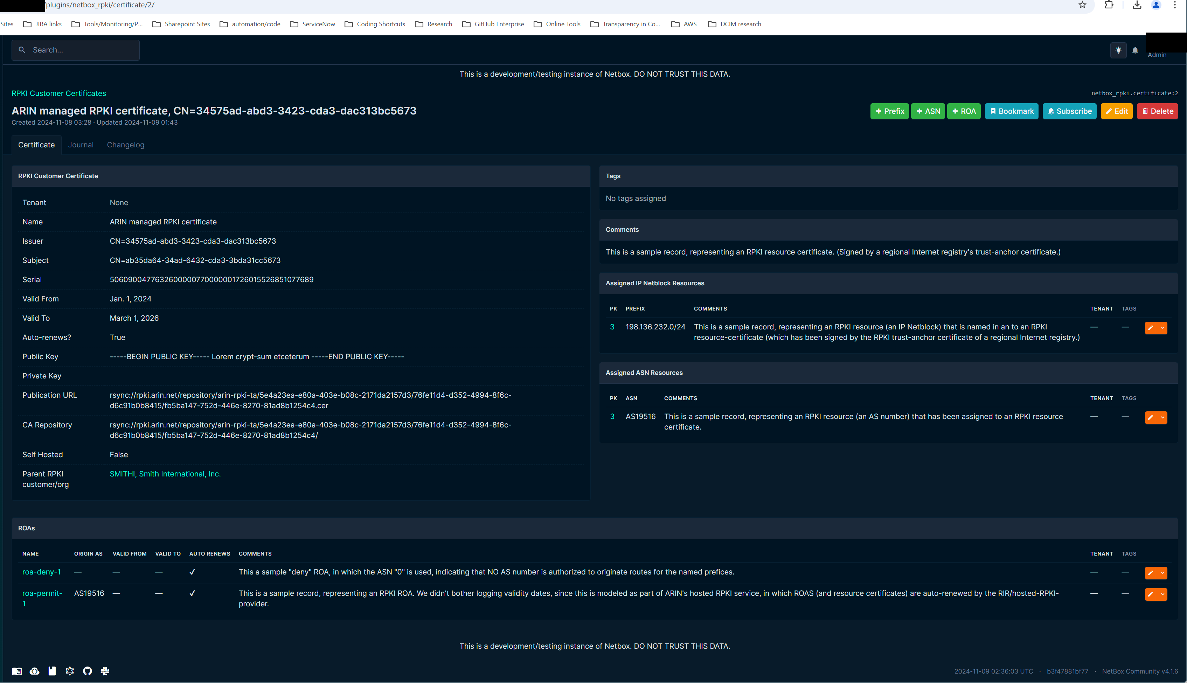Viewport: 1187px width, 683px height.
Task: Click NetBox Community v4.1.6 footer text
Action: coord(1140,671)
